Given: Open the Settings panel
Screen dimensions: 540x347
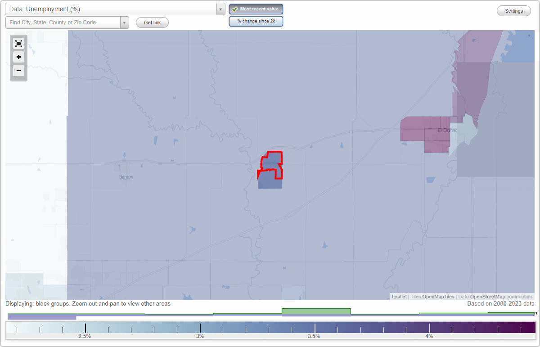Looking at the screenshot, I should [513, 10].
